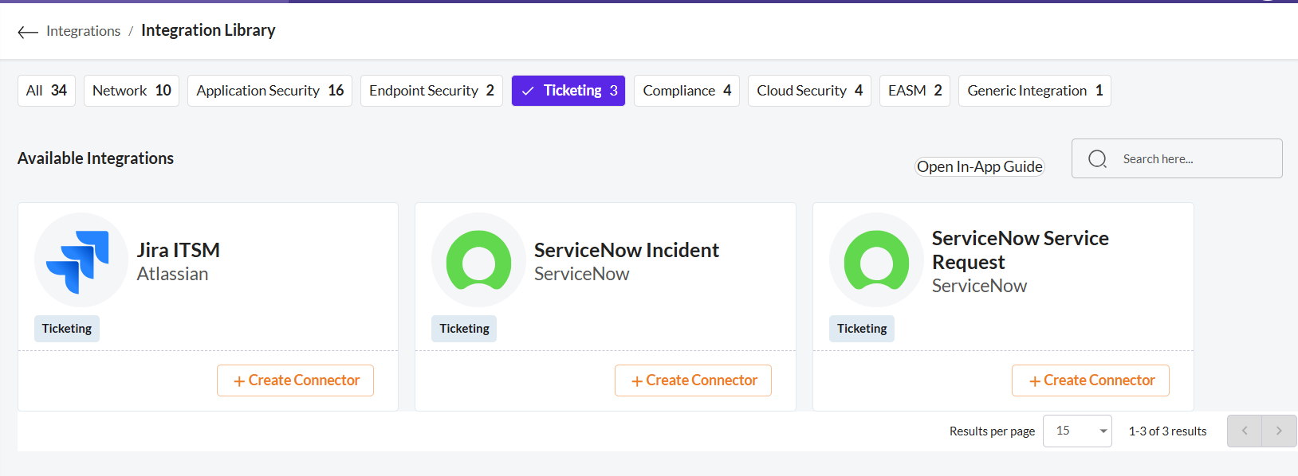
Task: Click the Atlassian vendor label
Action: [x=172, y=274]
